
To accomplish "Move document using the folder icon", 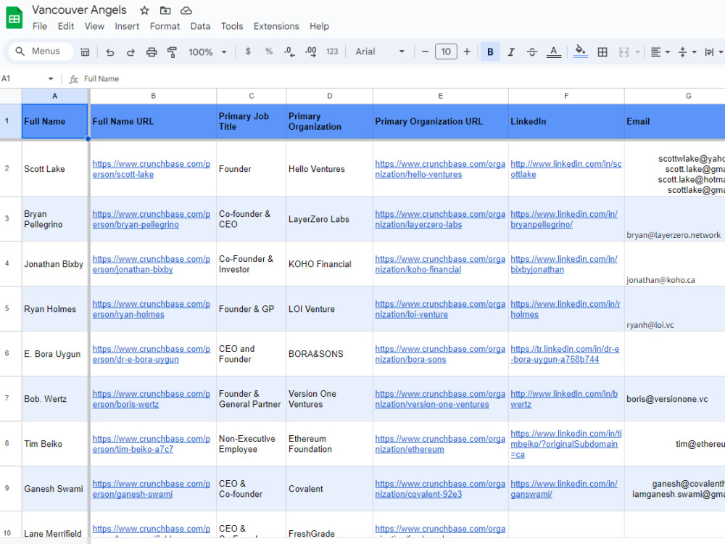I will [165, 11].
